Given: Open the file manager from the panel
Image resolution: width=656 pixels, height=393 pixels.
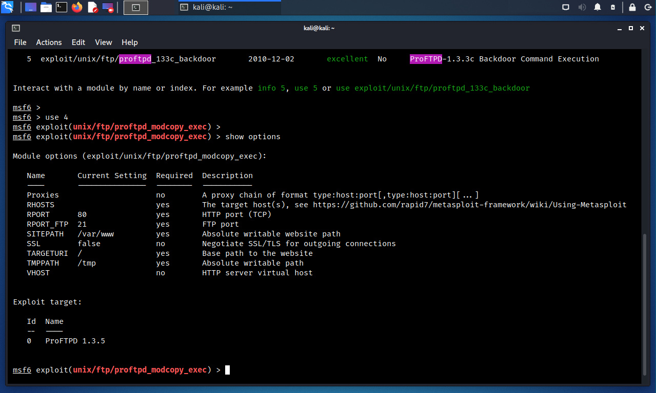Looking at the screenshot, I should pyautogui.click(x=46, y=7).
